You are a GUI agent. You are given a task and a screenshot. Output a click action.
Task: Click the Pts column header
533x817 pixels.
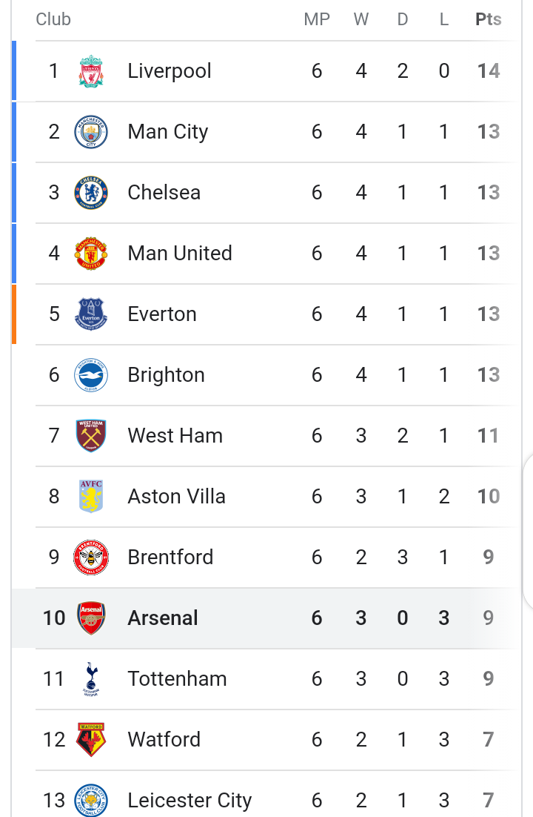pyautogui.click(x=489, y=19)
